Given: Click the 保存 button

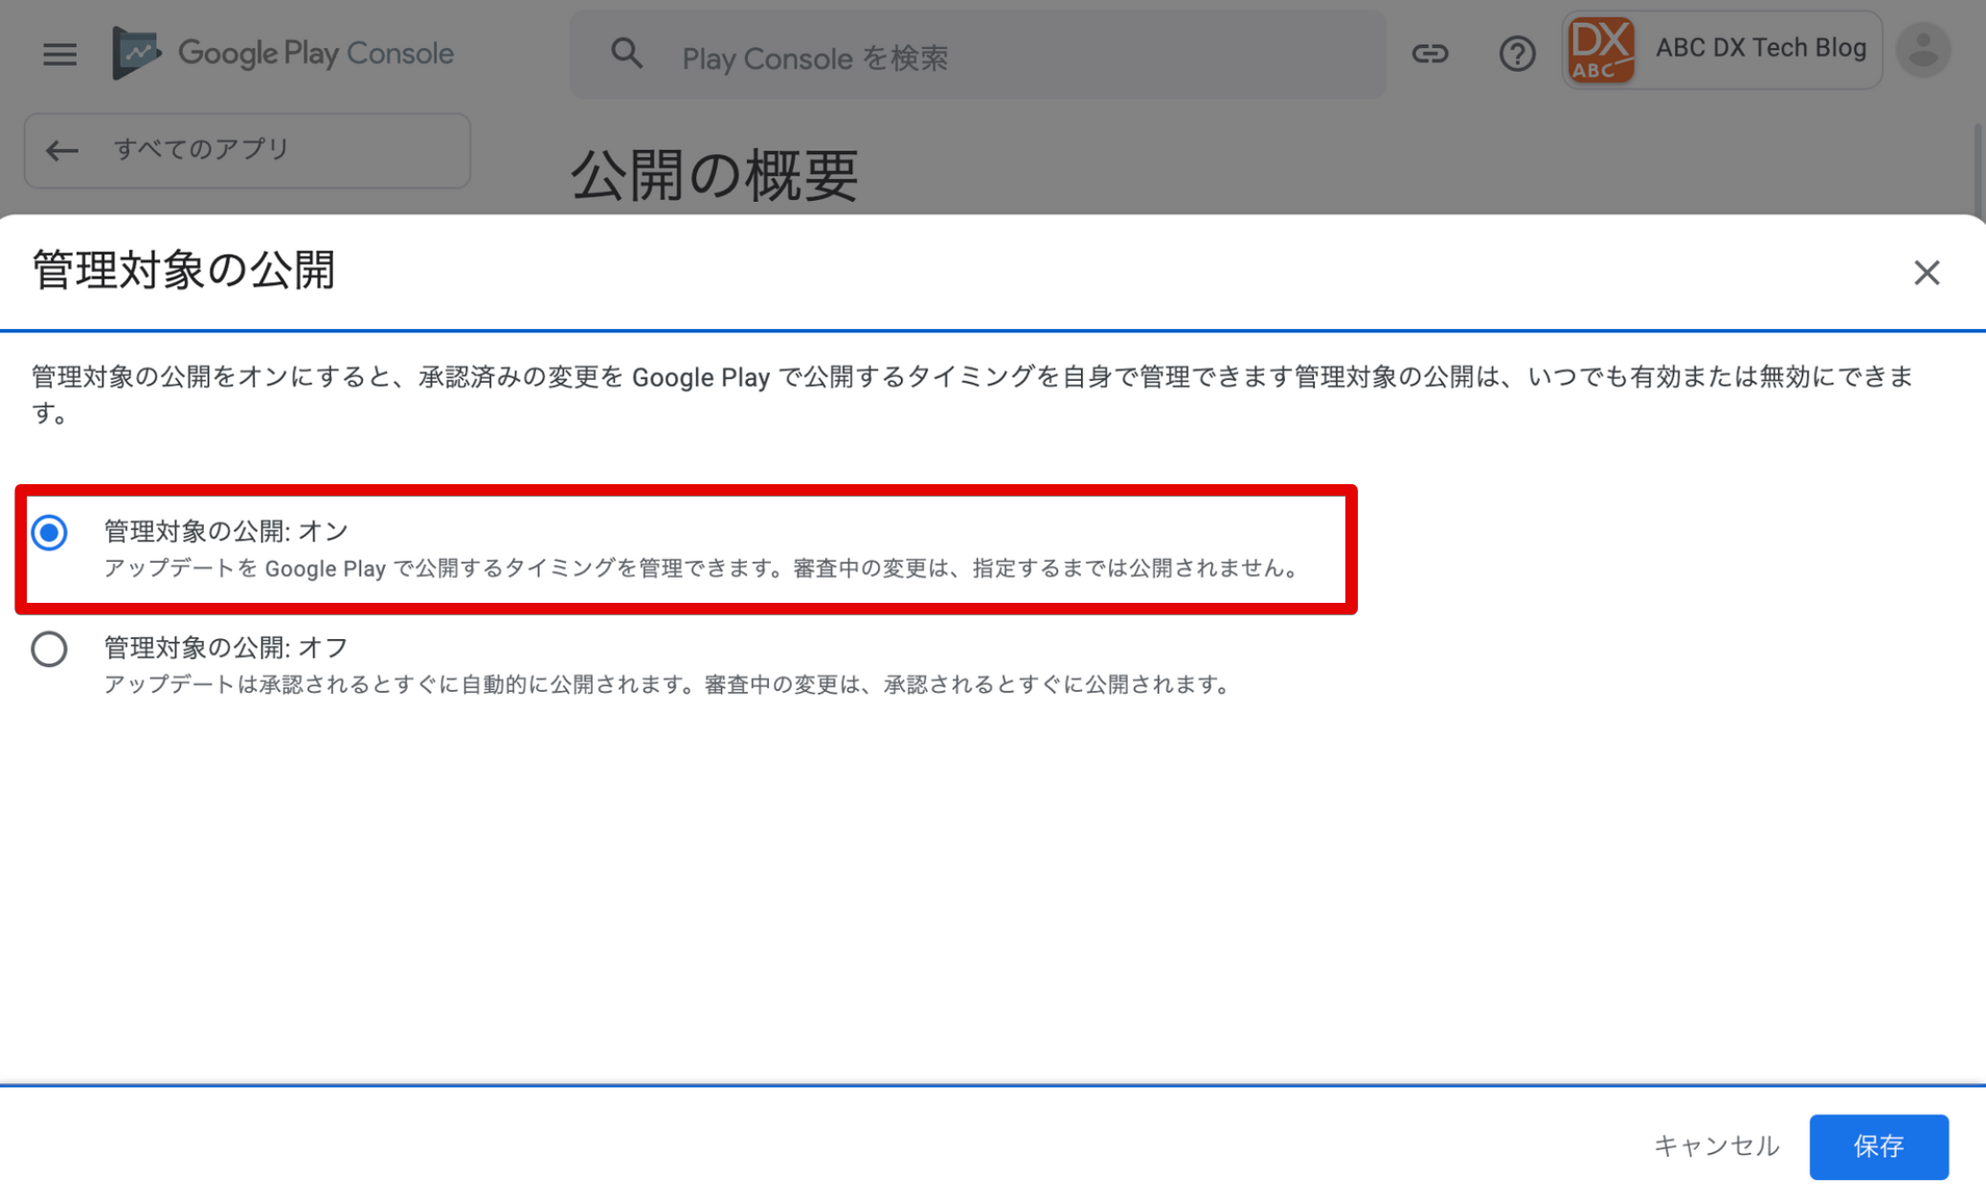Looking at the screenshot, I should (x=1878, y=1145).
